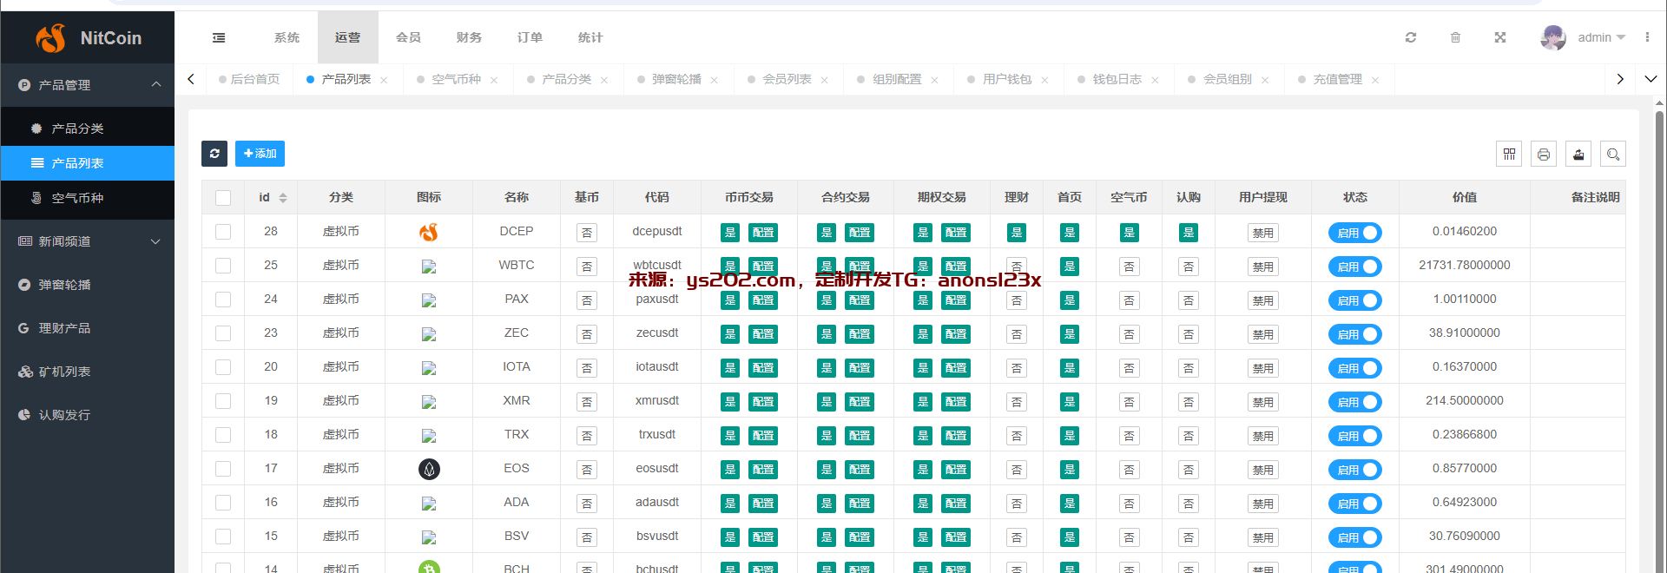Open the column filter grid icon

click(1509, 154)
